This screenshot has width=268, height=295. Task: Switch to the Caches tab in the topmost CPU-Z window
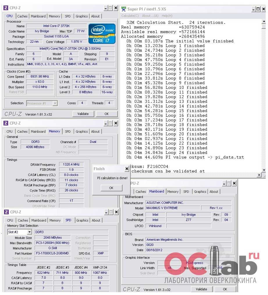[x=22, y=16]
